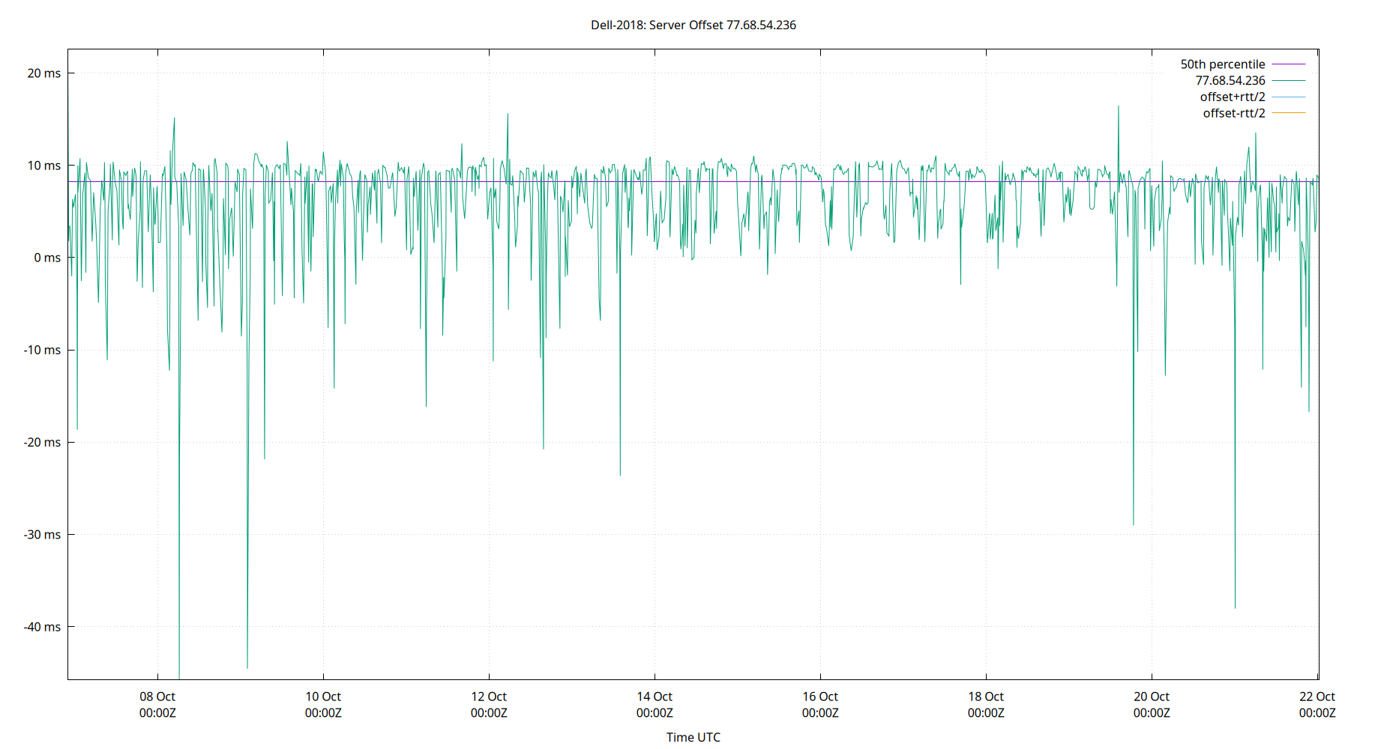Click the '0 ms' y-axis label
This screenshot has width=1387, height=749.
(x=47, y=258)
